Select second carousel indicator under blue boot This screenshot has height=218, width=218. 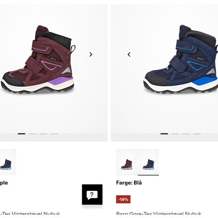[x=175, y=134]
